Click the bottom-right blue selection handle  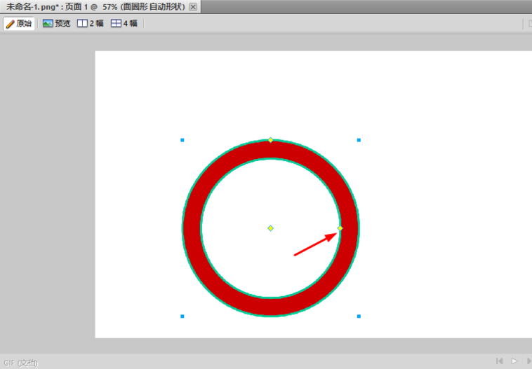(x=359, y=316)
